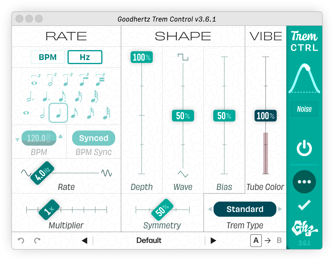Click the 4.0Hz Rate slider handle

point(42,173)
